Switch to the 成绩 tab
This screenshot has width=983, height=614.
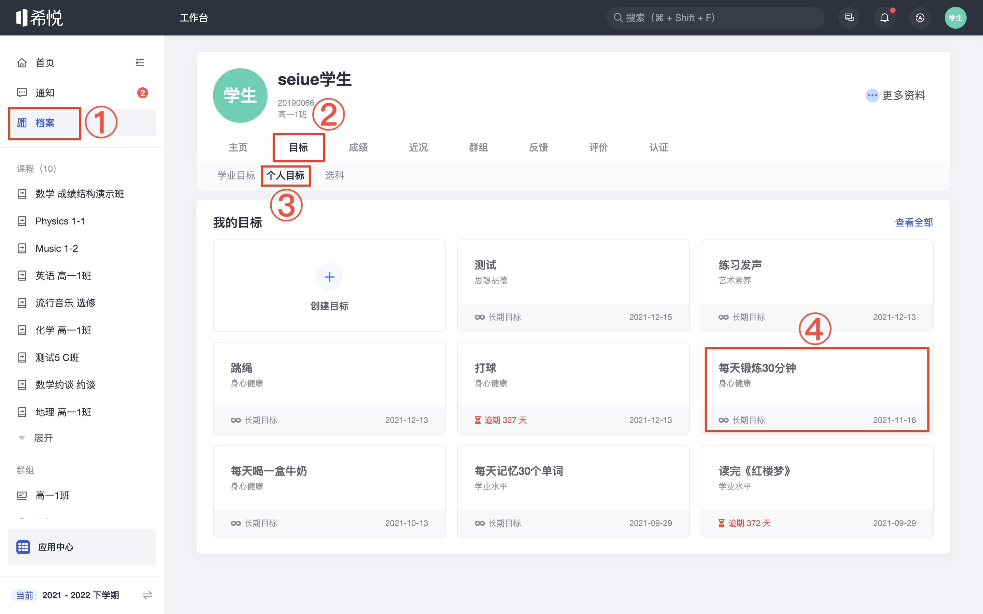[358, 147]
